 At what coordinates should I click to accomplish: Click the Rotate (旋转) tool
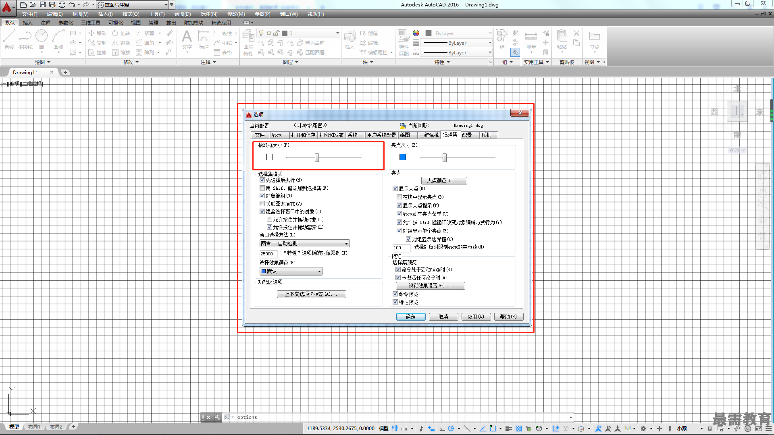[x=121, y=33]
